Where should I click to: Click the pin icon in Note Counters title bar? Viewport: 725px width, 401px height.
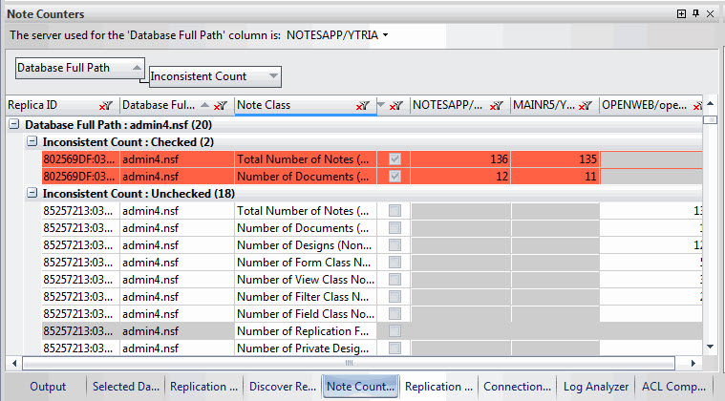coord(695,14)
